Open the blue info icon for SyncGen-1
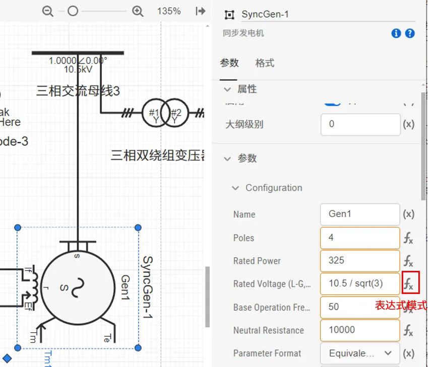437x367 pixels. click(x=396, y=33)
